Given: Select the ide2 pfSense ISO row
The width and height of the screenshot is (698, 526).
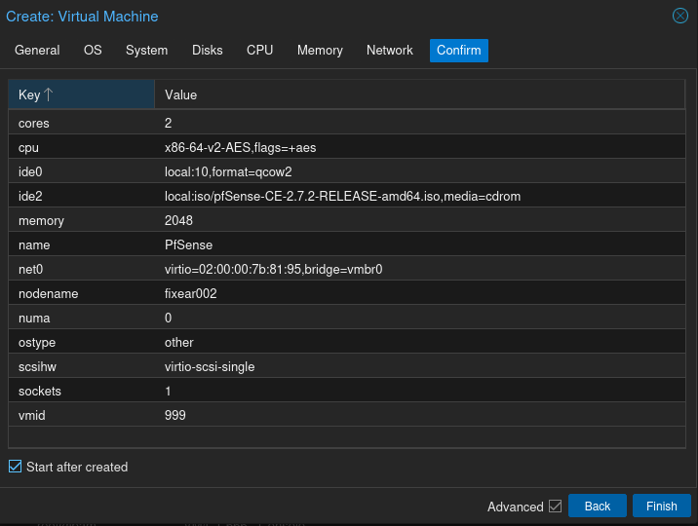Looking at the screenshot, I should (x=342, y=197).
